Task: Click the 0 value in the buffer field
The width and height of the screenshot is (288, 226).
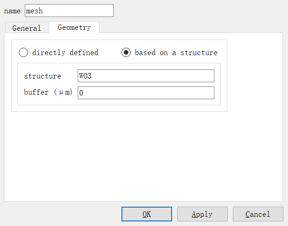Action: [81, 93]
